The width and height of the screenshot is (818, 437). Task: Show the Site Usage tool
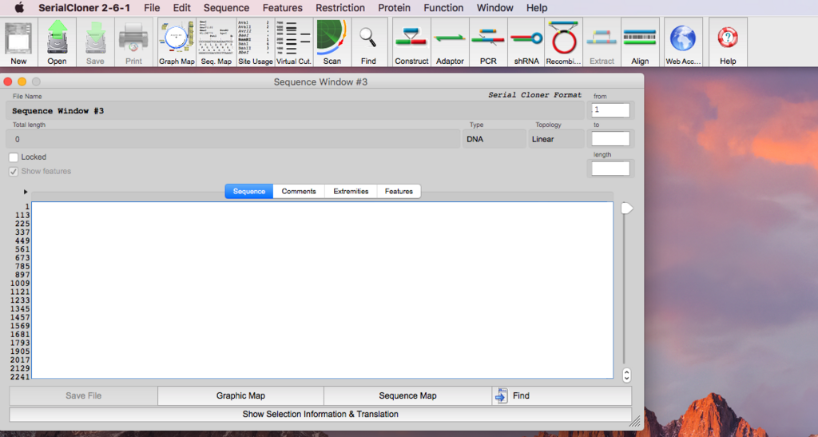[255, 42]
